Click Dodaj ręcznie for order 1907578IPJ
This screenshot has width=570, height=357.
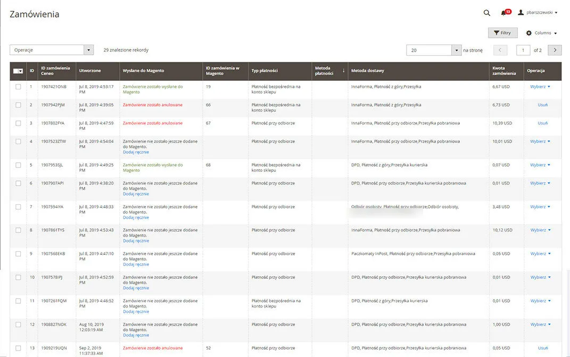[136, 288]
